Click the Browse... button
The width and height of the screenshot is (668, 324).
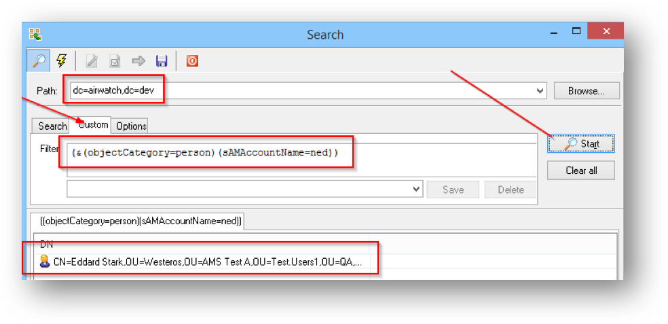(587, 91)
